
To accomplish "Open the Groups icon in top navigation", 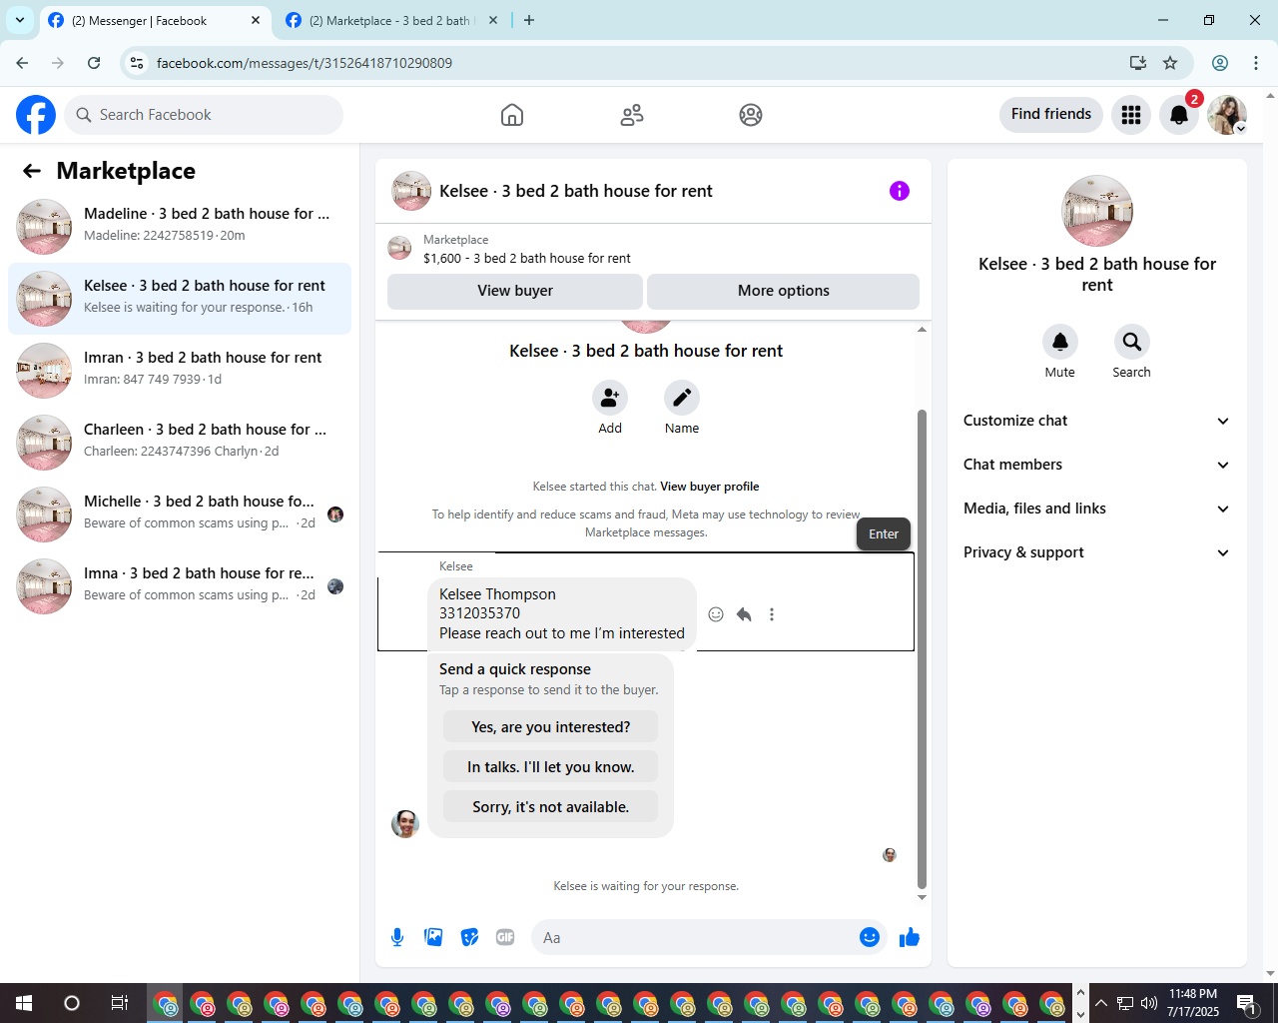I will 751,115.
